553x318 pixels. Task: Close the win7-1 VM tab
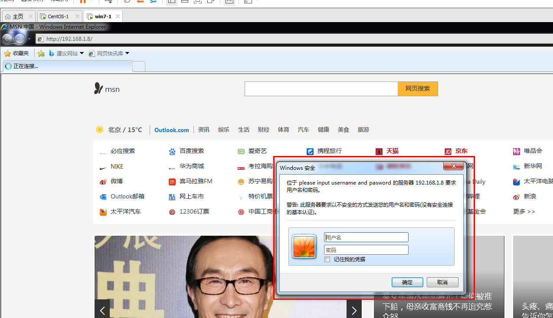118,16
